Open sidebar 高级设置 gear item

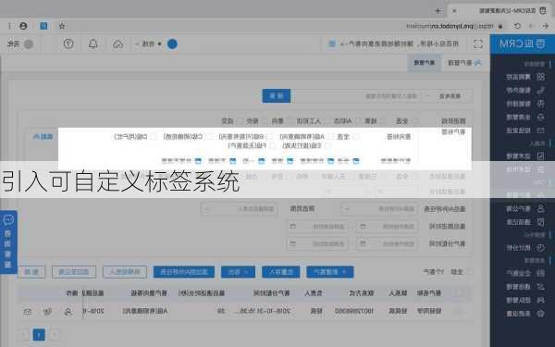pyautogui.click(x=524, y=314)
